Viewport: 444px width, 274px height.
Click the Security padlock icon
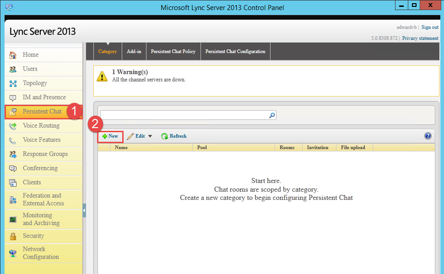point(13,236)
